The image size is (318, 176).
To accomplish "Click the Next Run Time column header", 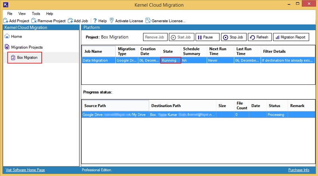I will pos(221,52).
